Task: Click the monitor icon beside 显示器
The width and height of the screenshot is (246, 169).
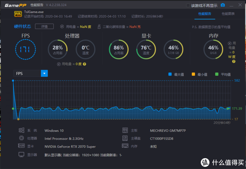Action: [x=21, y=155]
